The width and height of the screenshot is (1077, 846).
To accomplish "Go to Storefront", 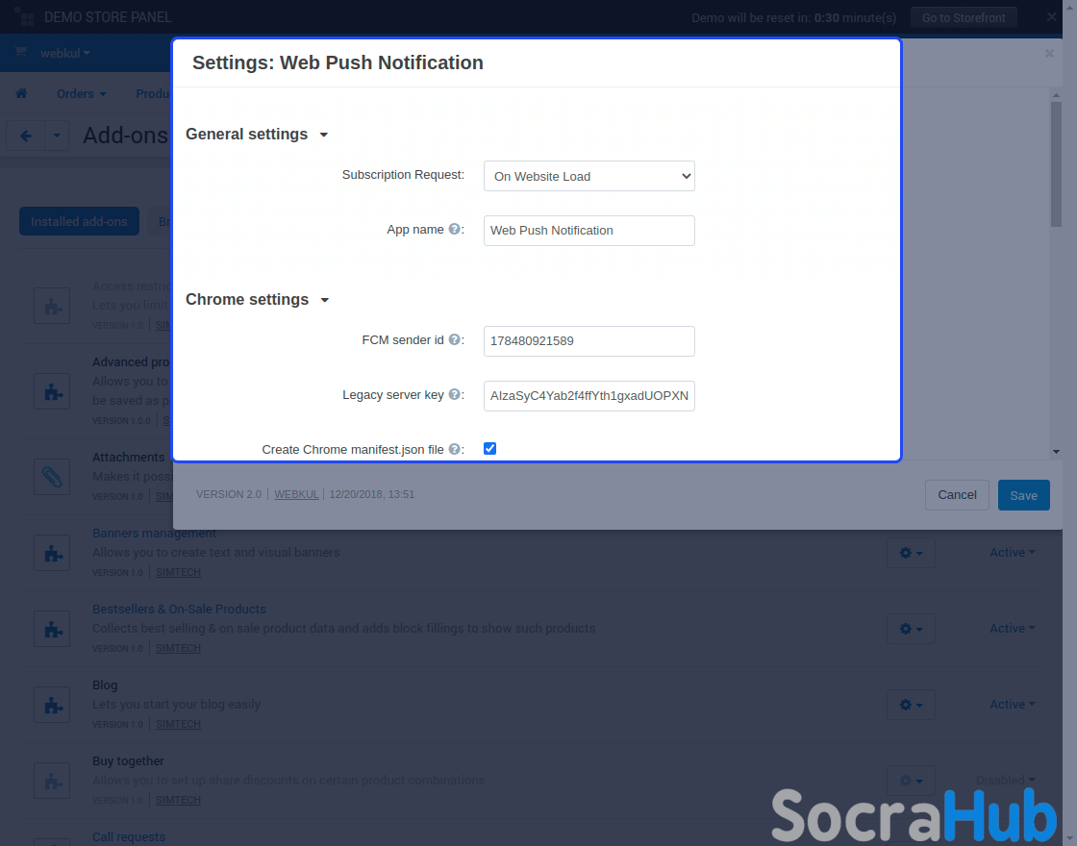I will click(964, 18).
